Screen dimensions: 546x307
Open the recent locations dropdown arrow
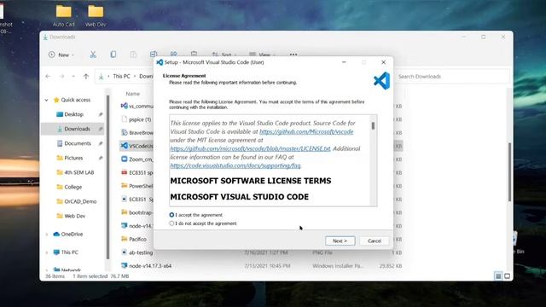pos(73,76)
